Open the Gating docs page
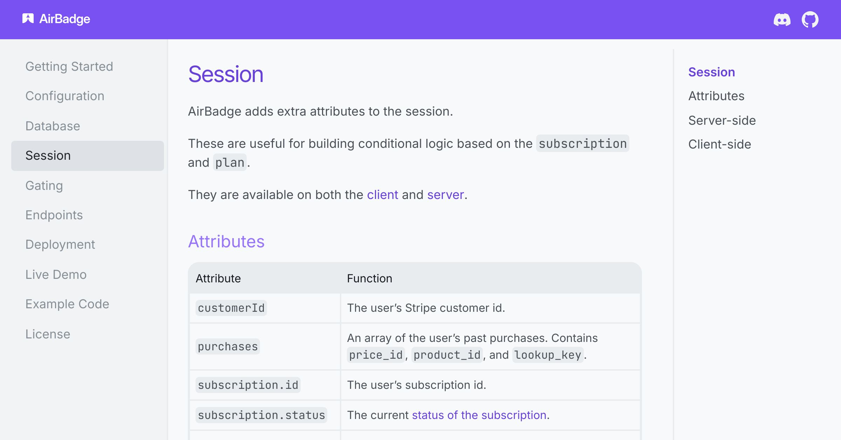Viewport: 841px width, 440px height. pos(44,186)
